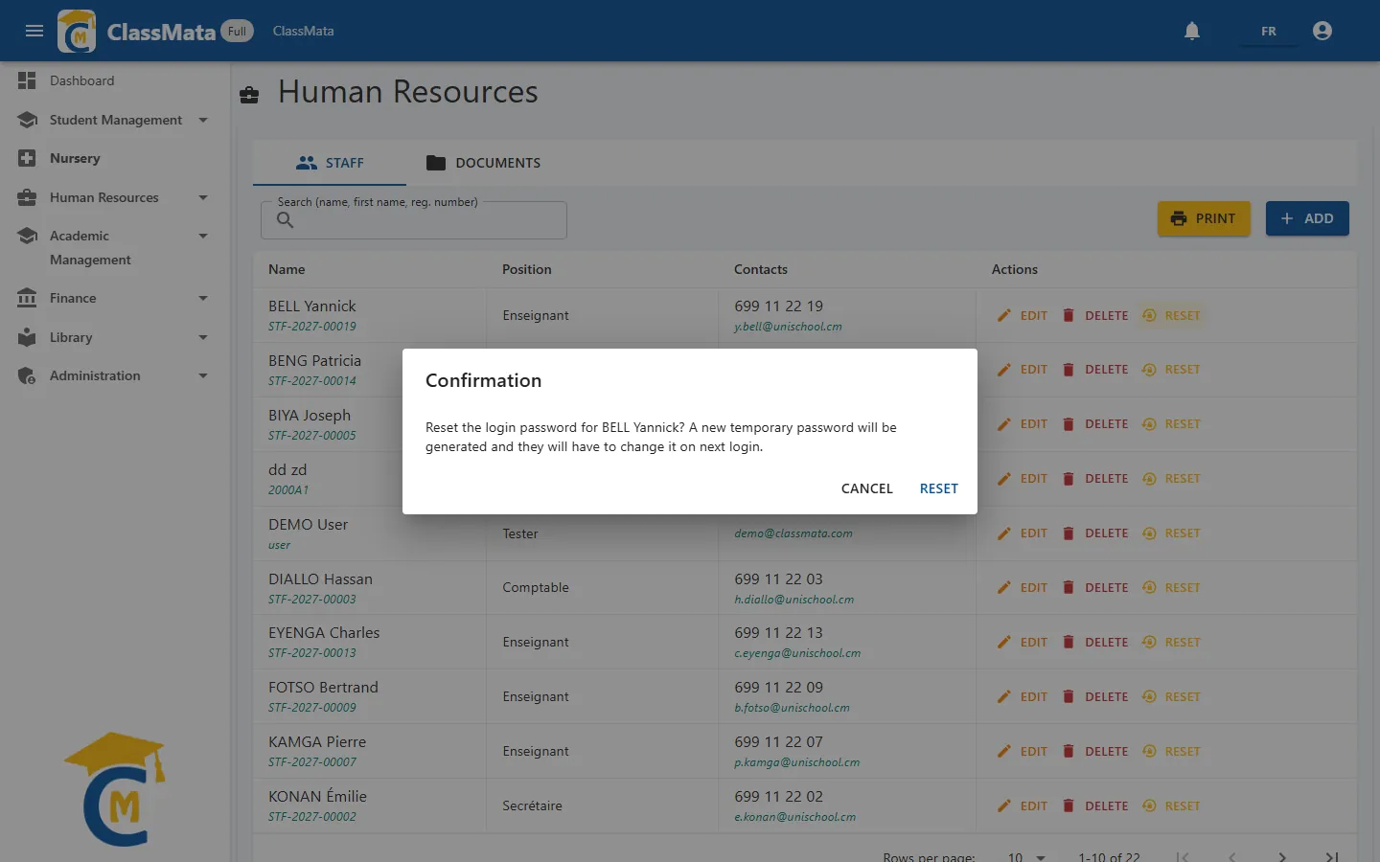This screenshot has height=862, width=1380.
Task: Switch to the Documents tab
Action: tap(483, 163)
